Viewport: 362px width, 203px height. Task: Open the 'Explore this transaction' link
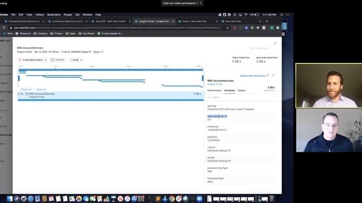[x=254, y=76]
